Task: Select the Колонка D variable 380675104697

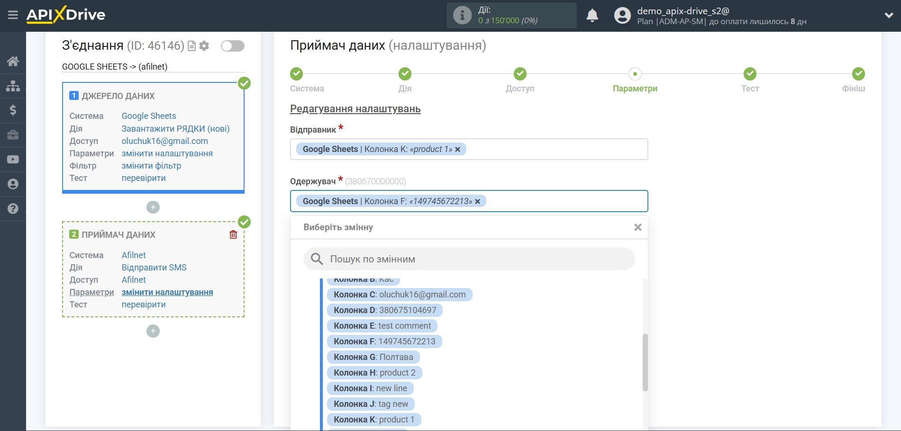Action: 384,310
